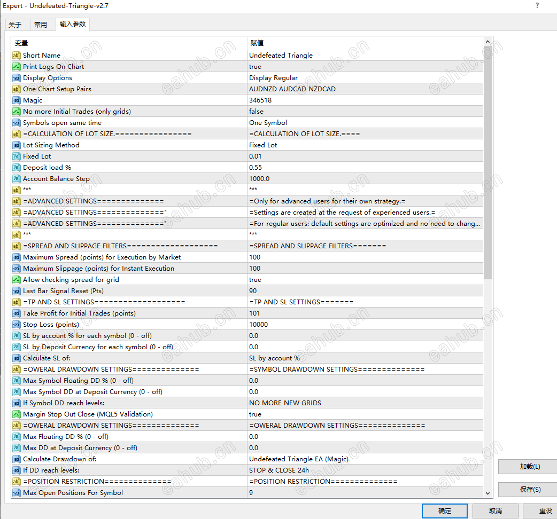This screenshot has width=557, height=519.
Task: Click the integer icon beside Symbols open same time
Action: [17, 123]
